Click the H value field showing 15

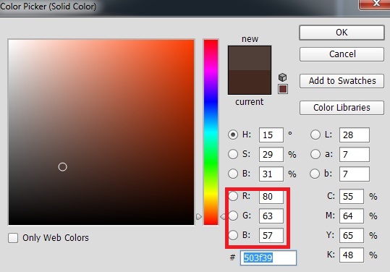click(271, 135)
